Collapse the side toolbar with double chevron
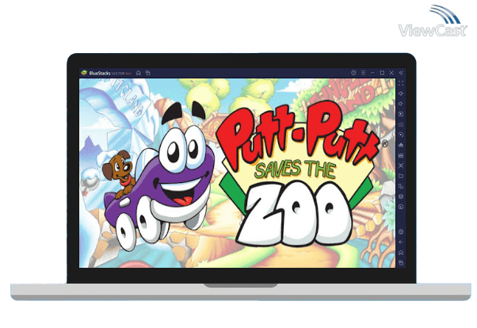This screenshot has height=328, width=477. pos(401,73)
